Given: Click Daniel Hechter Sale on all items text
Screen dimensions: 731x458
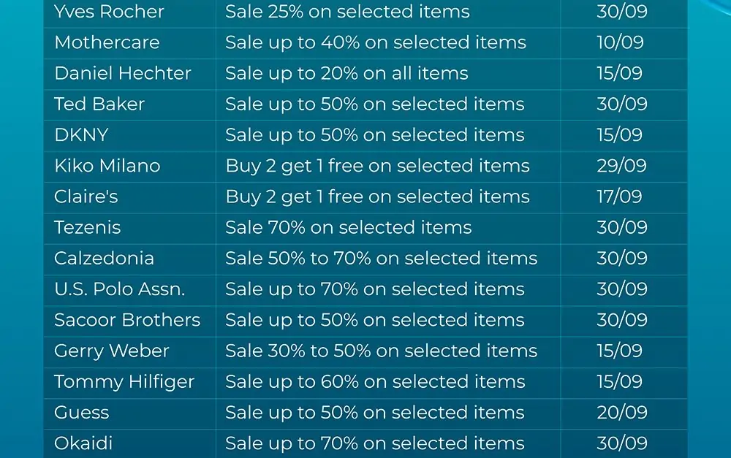Looking at the screenshot, I should [x=346, y=73].
